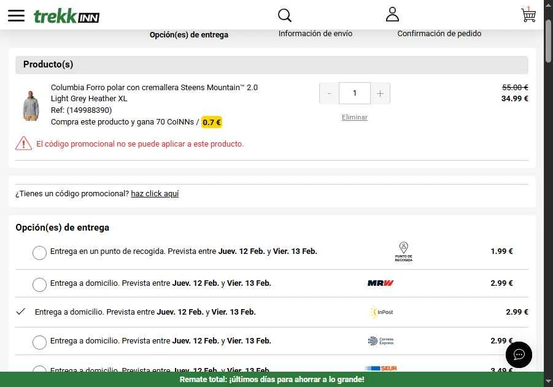Click the struck-through 55.00 € price

click(515, 88)
